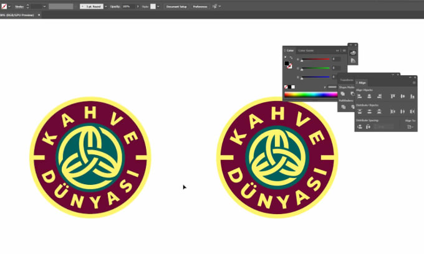The width and height of the screenshot is (424, 254).
Task: Expand the brush definition dropdown arrow
Action: coord(106,6)
